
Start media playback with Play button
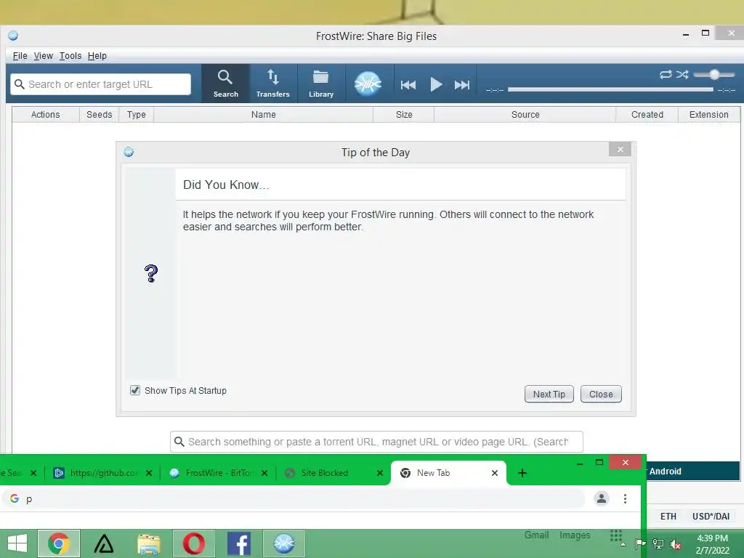(x=436, y=84)
